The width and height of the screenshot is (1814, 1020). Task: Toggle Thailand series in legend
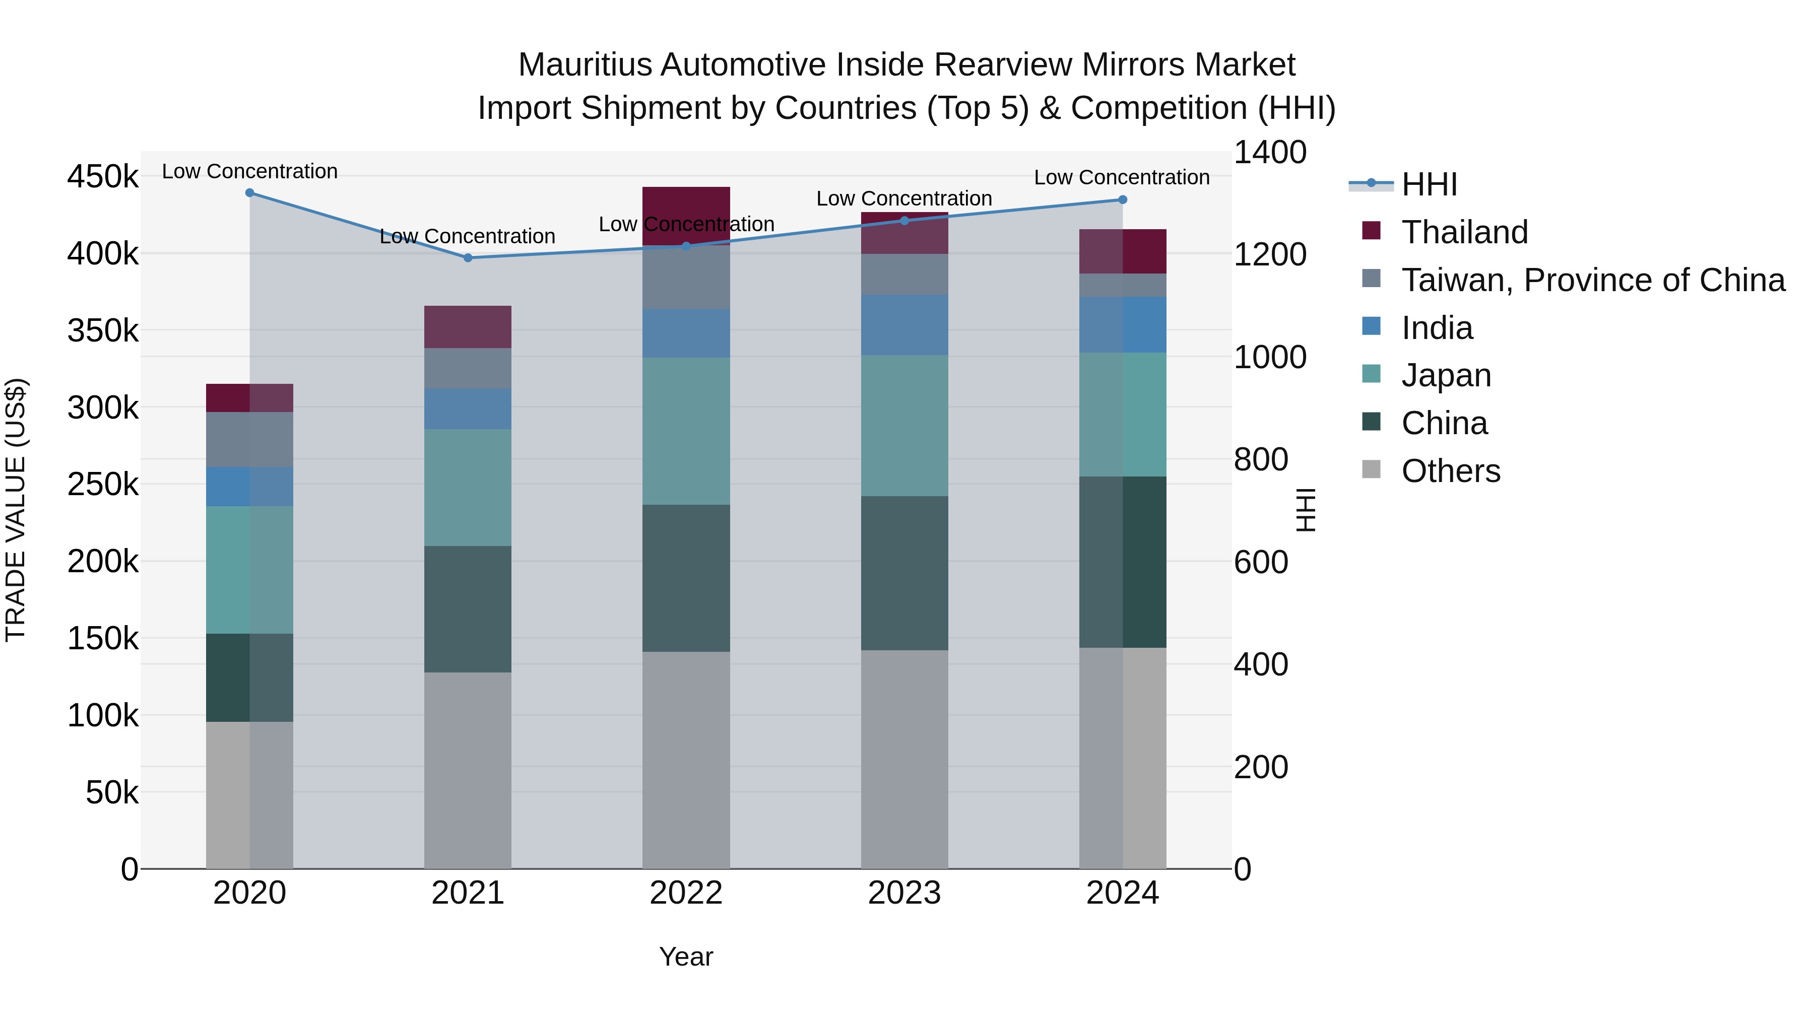[1446, 232]
